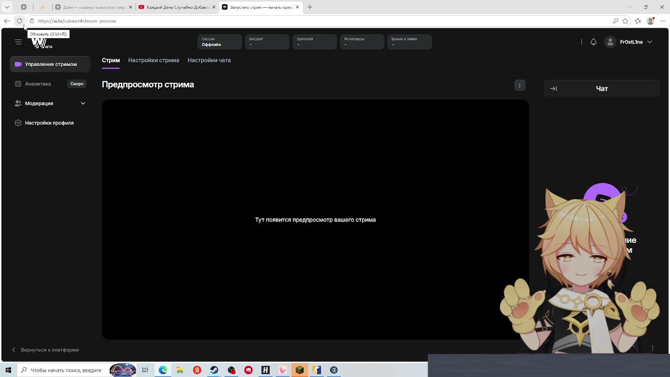The image size is (670, 377).
Task: Open the saved passwords key icon
Action: coord(616,21)
